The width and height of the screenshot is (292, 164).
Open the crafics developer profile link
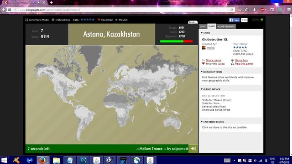coord(210,48)
